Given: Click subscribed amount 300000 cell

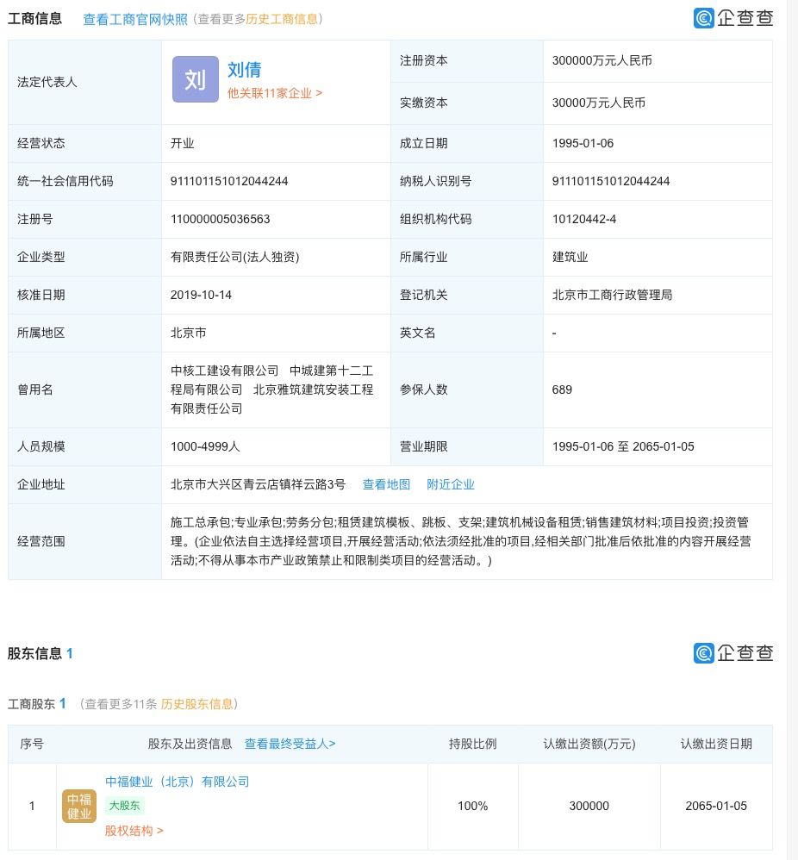Looking at the screenshot, I should [x=589, y=806].
